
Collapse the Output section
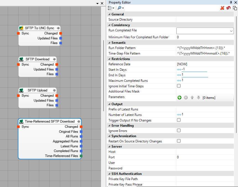click(x=109, y=104)
